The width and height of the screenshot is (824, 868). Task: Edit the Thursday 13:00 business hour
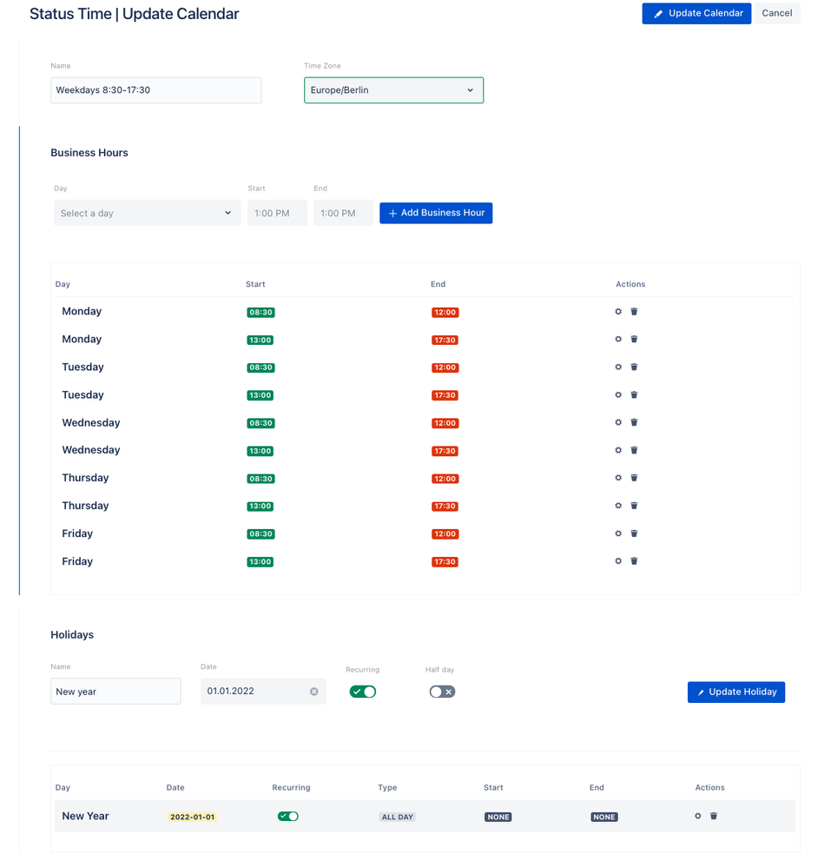(618, 506)
